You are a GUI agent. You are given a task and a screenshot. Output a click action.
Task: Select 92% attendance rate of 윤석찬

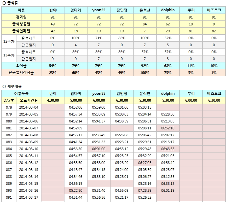pyautogui.click(x=145, y=66)
